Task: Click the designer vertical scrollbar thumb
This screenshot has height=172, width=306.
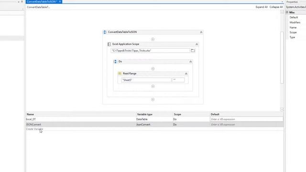Action: [x=282, y=57]
